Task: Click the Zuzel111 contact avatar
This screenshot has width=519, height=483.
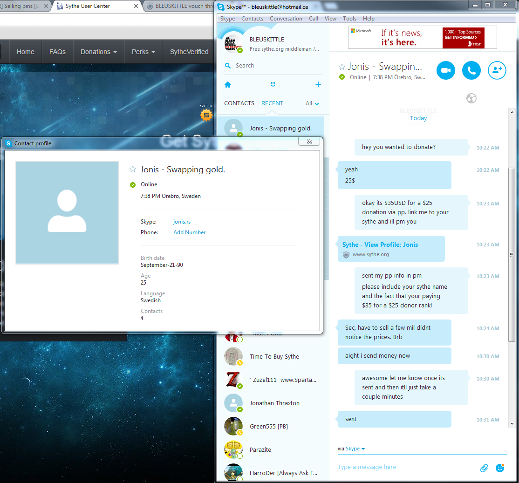Action: [233, 380]
